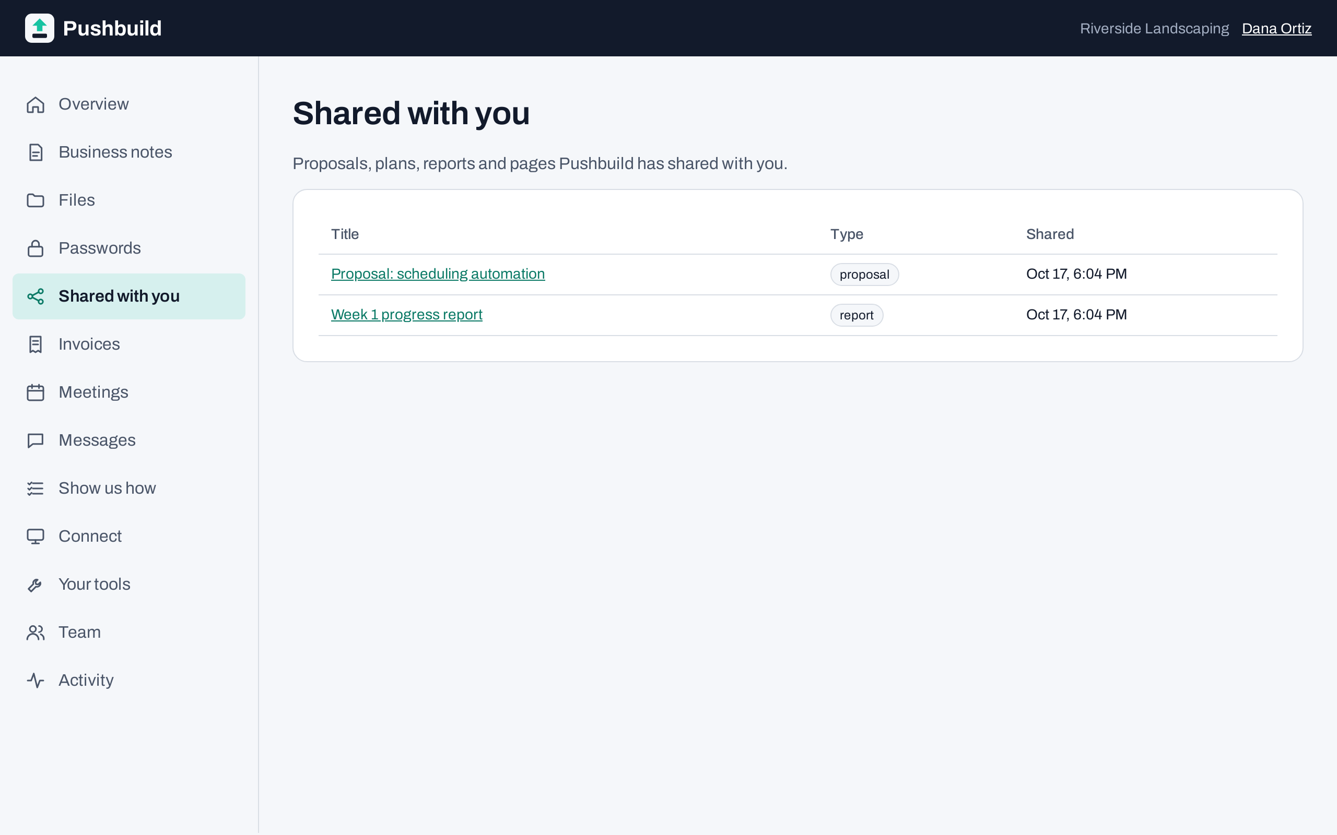Click the Your tools wrench icon

(36, 585)
